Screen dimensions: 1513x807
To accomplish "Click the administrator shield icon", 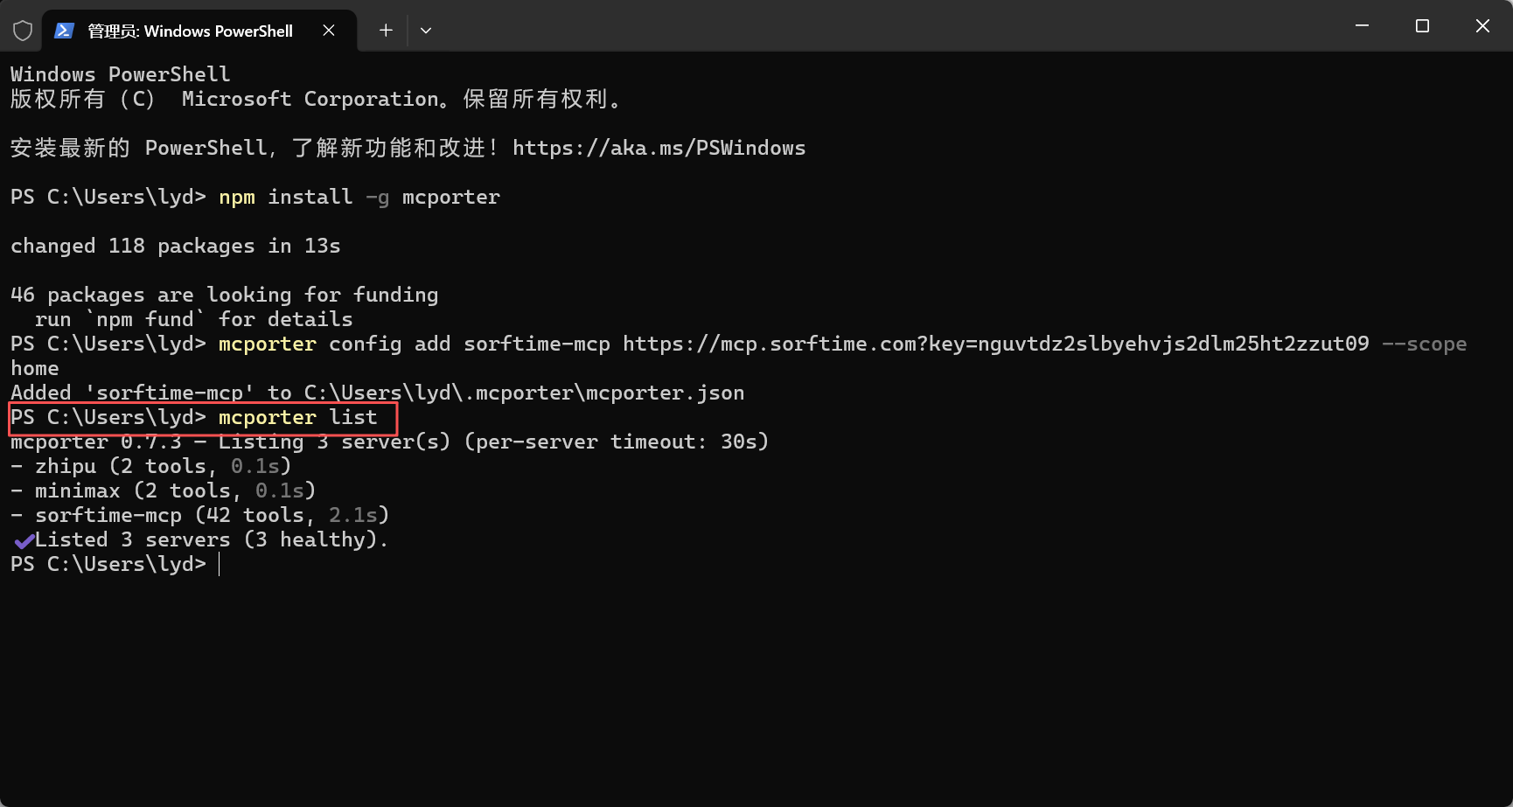I will click(23, 31).
